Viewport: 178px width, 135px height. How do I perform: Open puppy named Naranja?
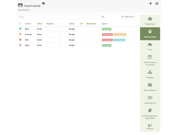28,34
